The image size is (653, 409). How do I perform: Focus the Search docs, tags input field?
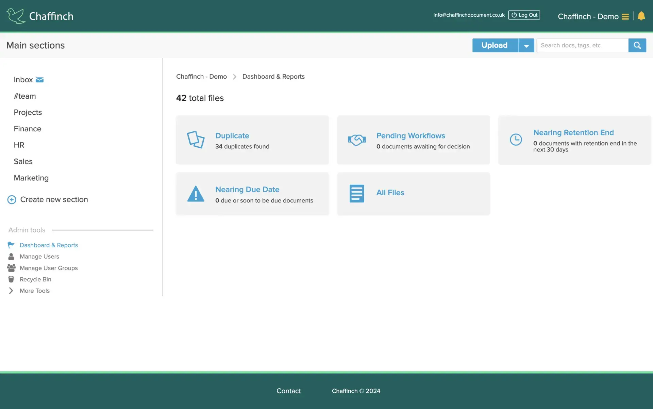[x=582, y=45]
